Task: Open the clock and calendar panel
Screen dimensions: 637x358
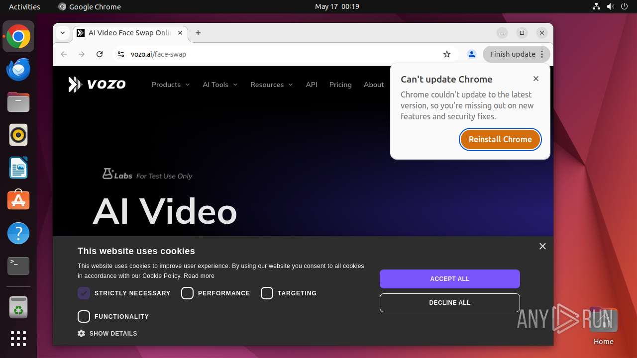Action: click(337, 6)
